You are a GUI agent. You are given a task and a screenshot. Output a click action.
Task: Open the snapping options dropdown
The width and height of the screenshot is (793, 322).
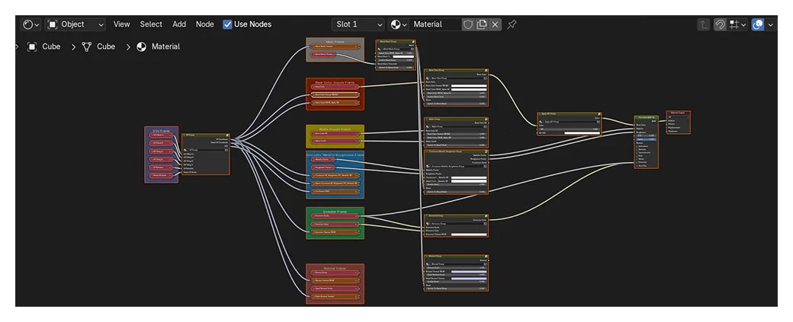tap(738, 24)
